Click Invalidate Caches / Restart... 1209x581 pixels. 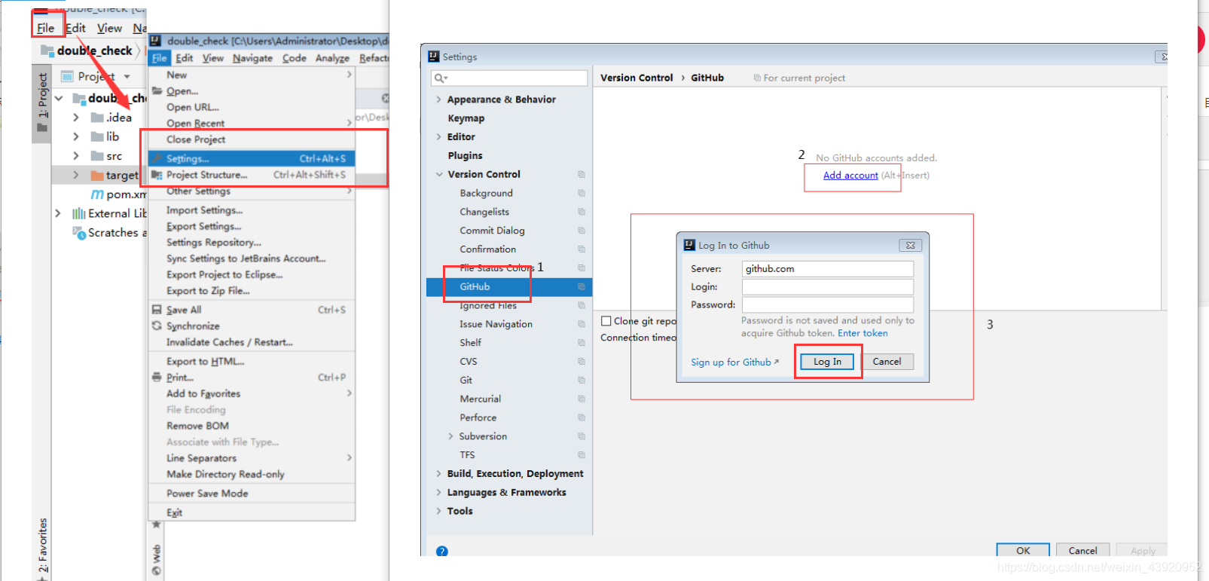coord(230,342)
